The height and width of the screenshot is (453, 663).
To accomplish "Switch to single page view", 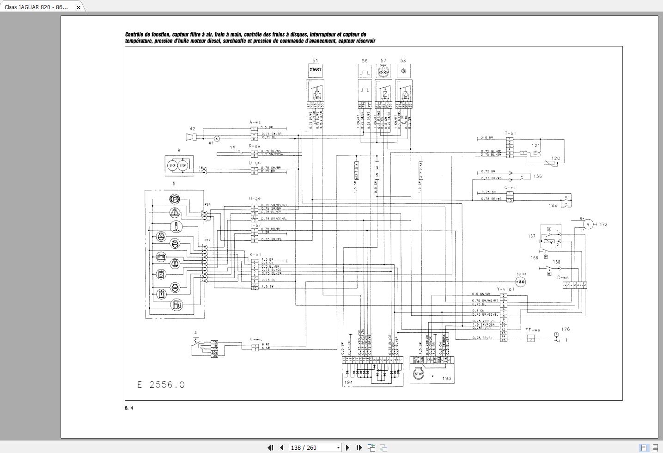I will [x=643, y=447].
